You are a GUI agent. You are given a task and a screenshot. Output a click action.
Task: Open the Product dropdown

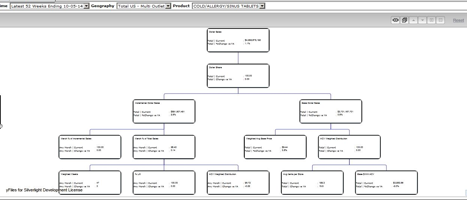pyautogui.click(x=262, y=6)
